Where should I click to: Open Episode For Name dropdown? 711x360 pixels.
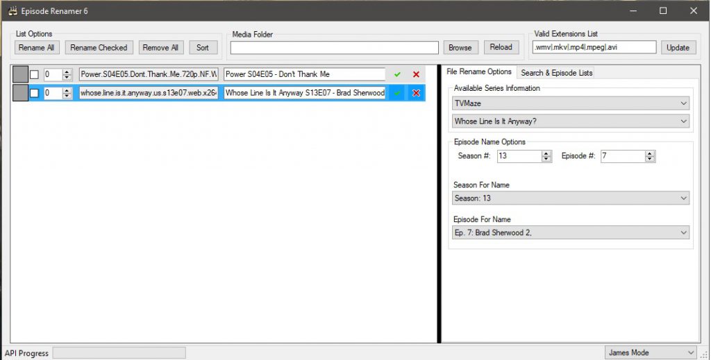[x=570, y=233]
